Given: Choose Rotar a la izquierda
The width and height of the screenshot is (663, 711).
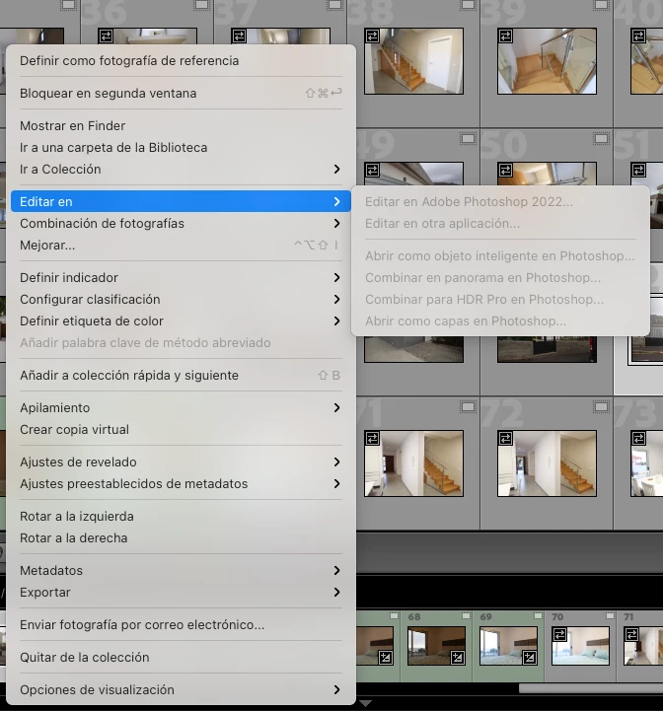Looking at the screenshot, I should click(181, 517).
